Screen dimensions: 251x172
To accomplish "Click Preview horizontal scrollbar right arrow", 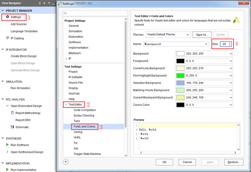I will coord(235,152).
